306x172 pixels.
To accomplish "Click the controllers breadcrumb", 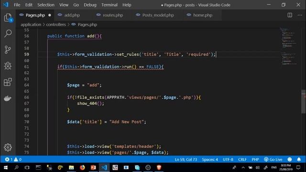I will click(x=56, y=24).
